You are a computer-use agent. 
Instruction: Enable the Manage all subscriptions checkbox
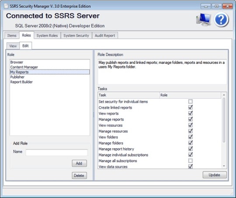191,161
